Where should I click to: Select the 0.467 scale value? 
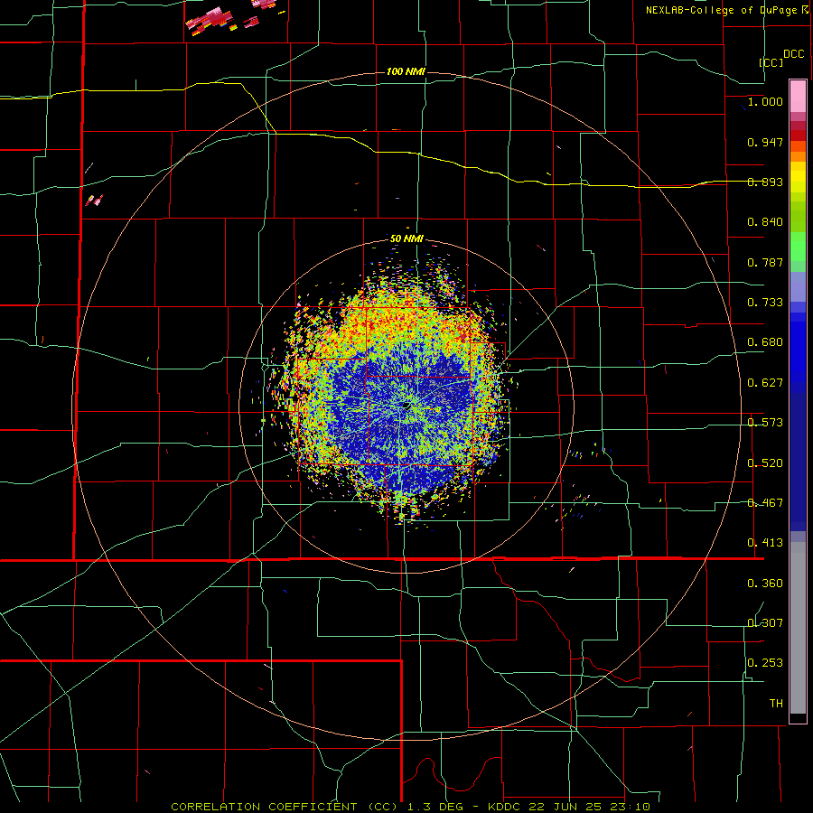(765, 503)
